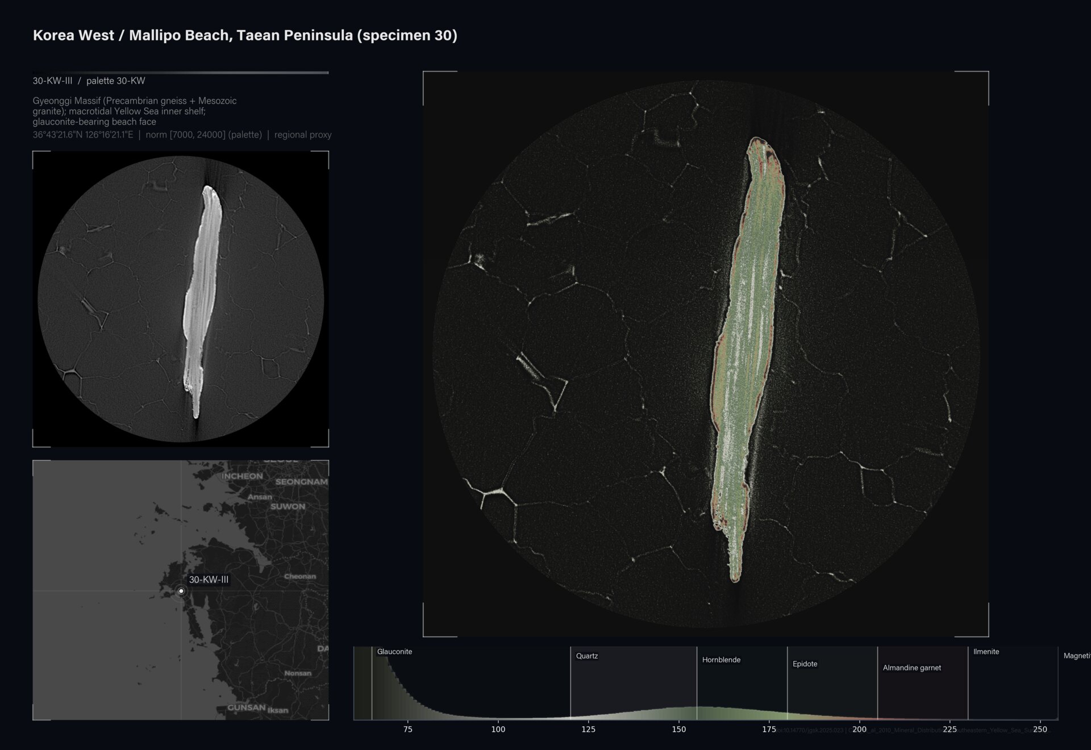Select the Hornblende band label
This screenshot has height=750, width=1091.
pyautogui.click(x=721, y=660)
